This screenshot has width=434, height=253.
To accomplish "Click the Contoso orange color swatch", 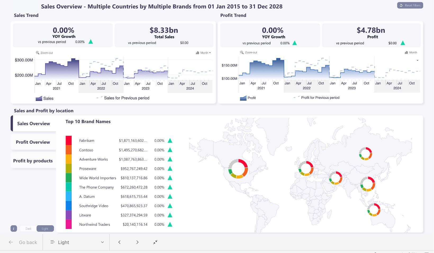I will tap(69, 150).
